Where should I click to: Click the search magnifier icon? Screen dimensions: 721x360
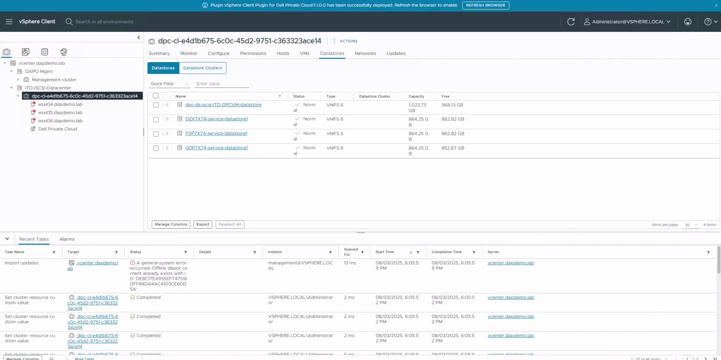[x=69, y=22]
